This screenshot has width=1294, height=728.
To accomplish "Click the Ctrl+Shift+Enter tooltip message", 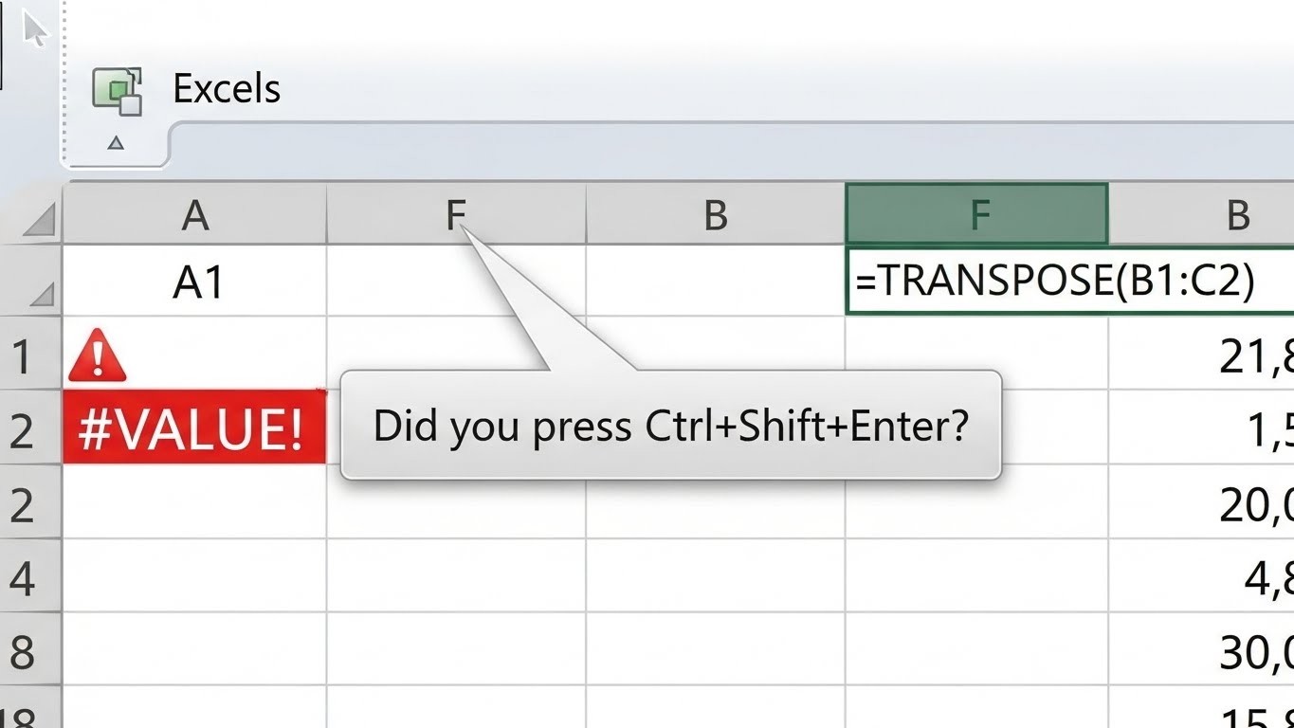I will pyautogui.click(x=670, y=426).
